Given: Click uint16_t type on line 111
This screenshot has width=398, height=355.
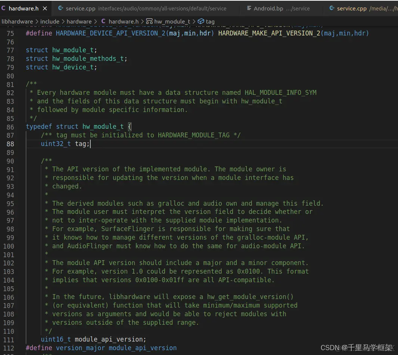Looking at the screenshot, I should 56,340.
